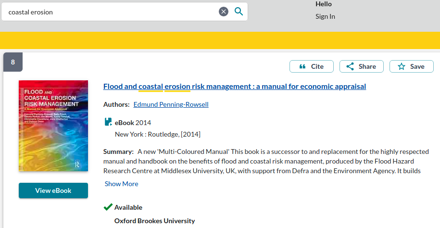Click the Cite button
The width and height of the screenshot is (440, 228).
(x=312, y=66)
